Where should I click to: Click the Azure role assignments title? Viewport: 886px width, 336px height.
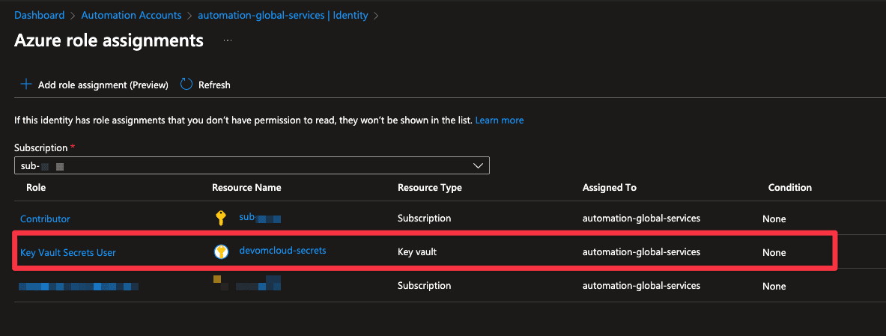pyautogui.click(x=109, y=40)
